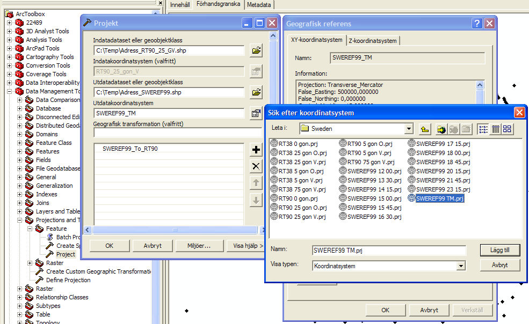Select SWEREF99 18 00.prj file
This screenshot has width=529, height=324.
[439, 153]
